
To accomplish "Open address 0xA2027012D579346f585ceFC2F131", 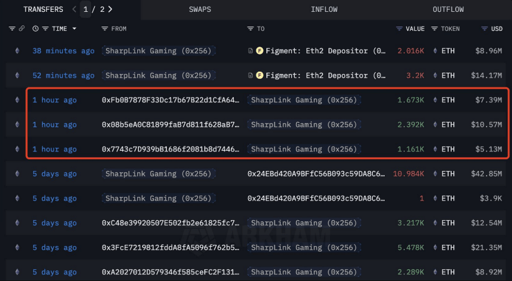I will click(170, 272).
